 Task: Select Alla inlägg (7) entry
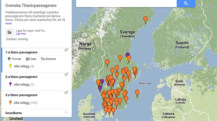[x=24, y=85]
